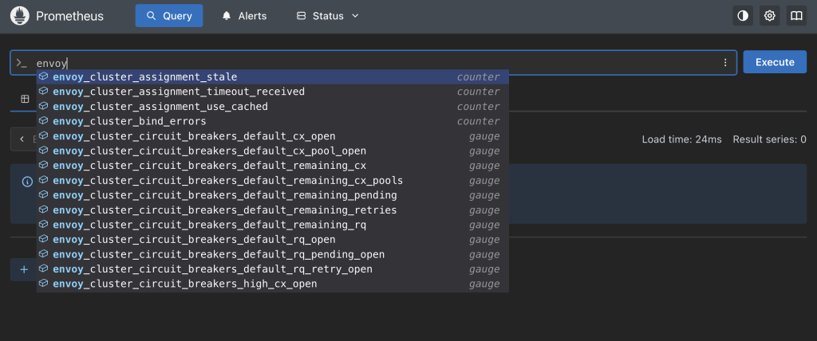Click the Load time: 24ms text
This screenshot has width=817, height=341.
[681, 139]
